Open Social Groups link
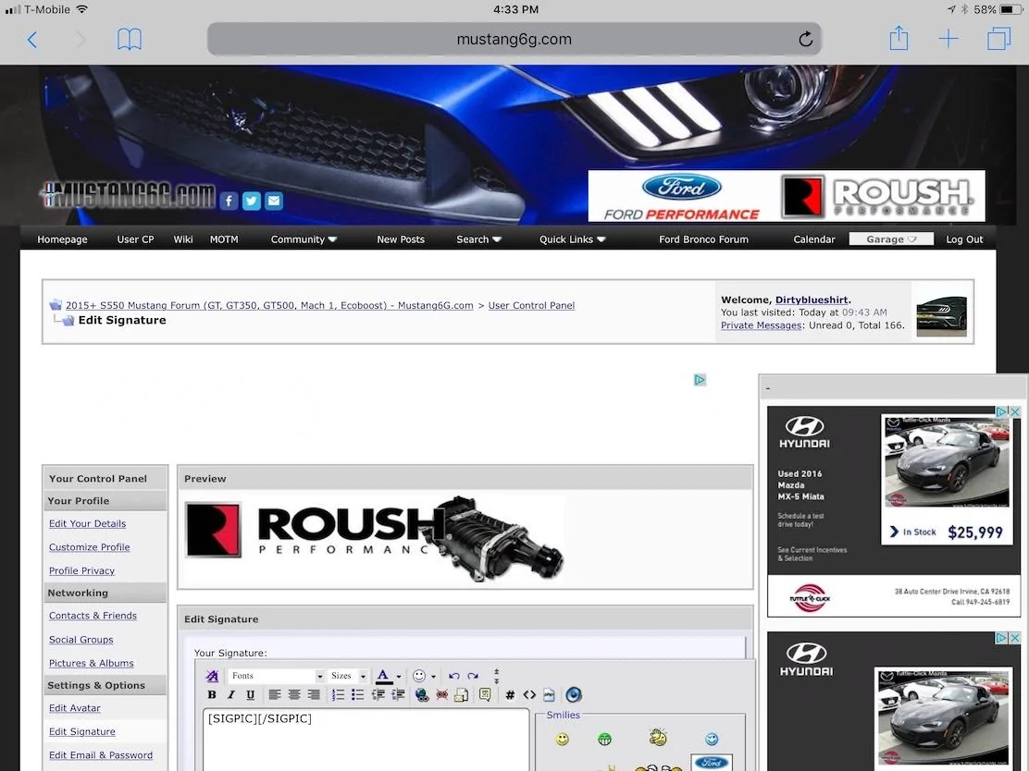This screenshot has height=771, width=1029. (x=81, y=639)
